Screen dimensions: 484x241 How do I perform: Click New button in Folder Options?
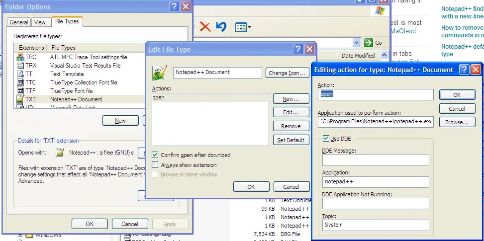click(120, 120)
